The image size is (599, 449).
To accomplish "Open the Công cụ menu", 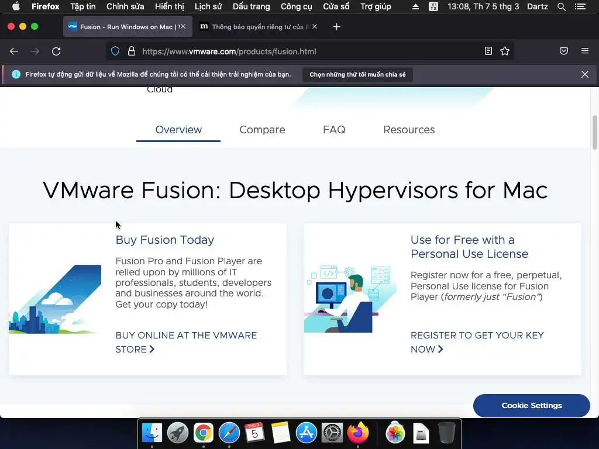I will pyautogui.click(x=297, y=6).
